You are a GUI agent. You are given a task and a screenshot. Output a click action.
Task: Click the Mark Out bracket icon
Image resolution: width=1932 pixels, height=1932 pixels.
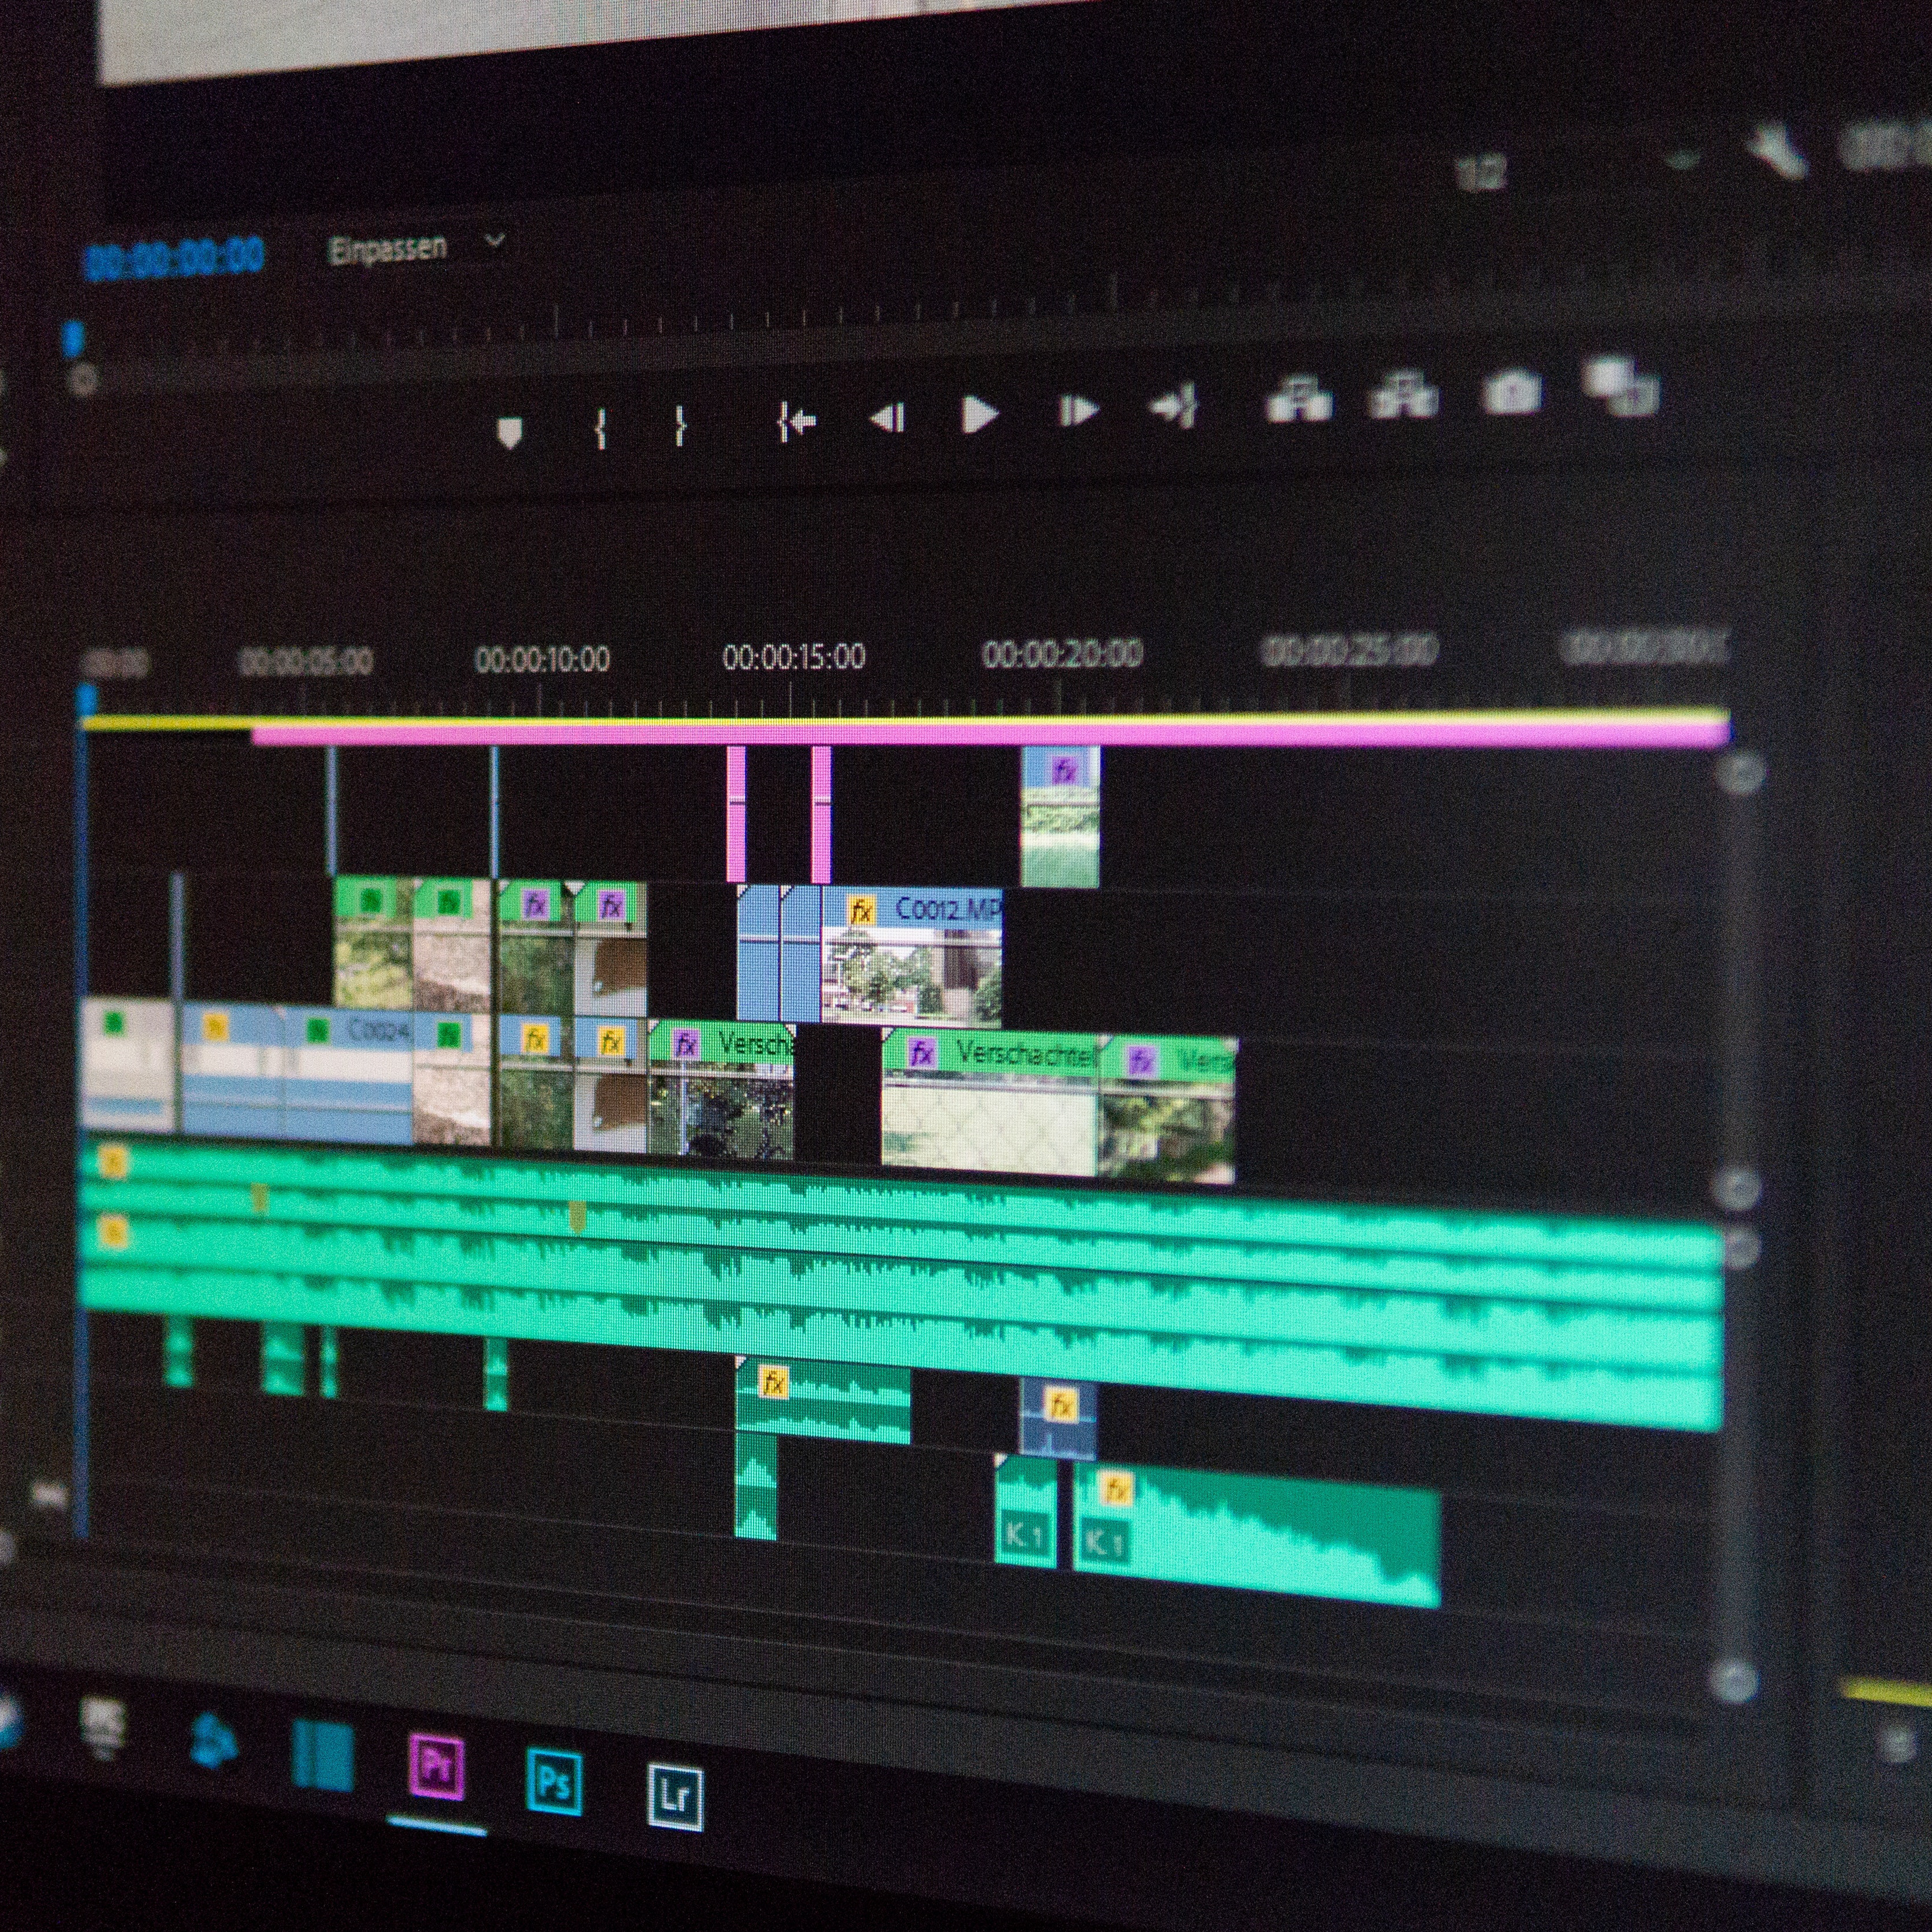[x=680, y=425]
